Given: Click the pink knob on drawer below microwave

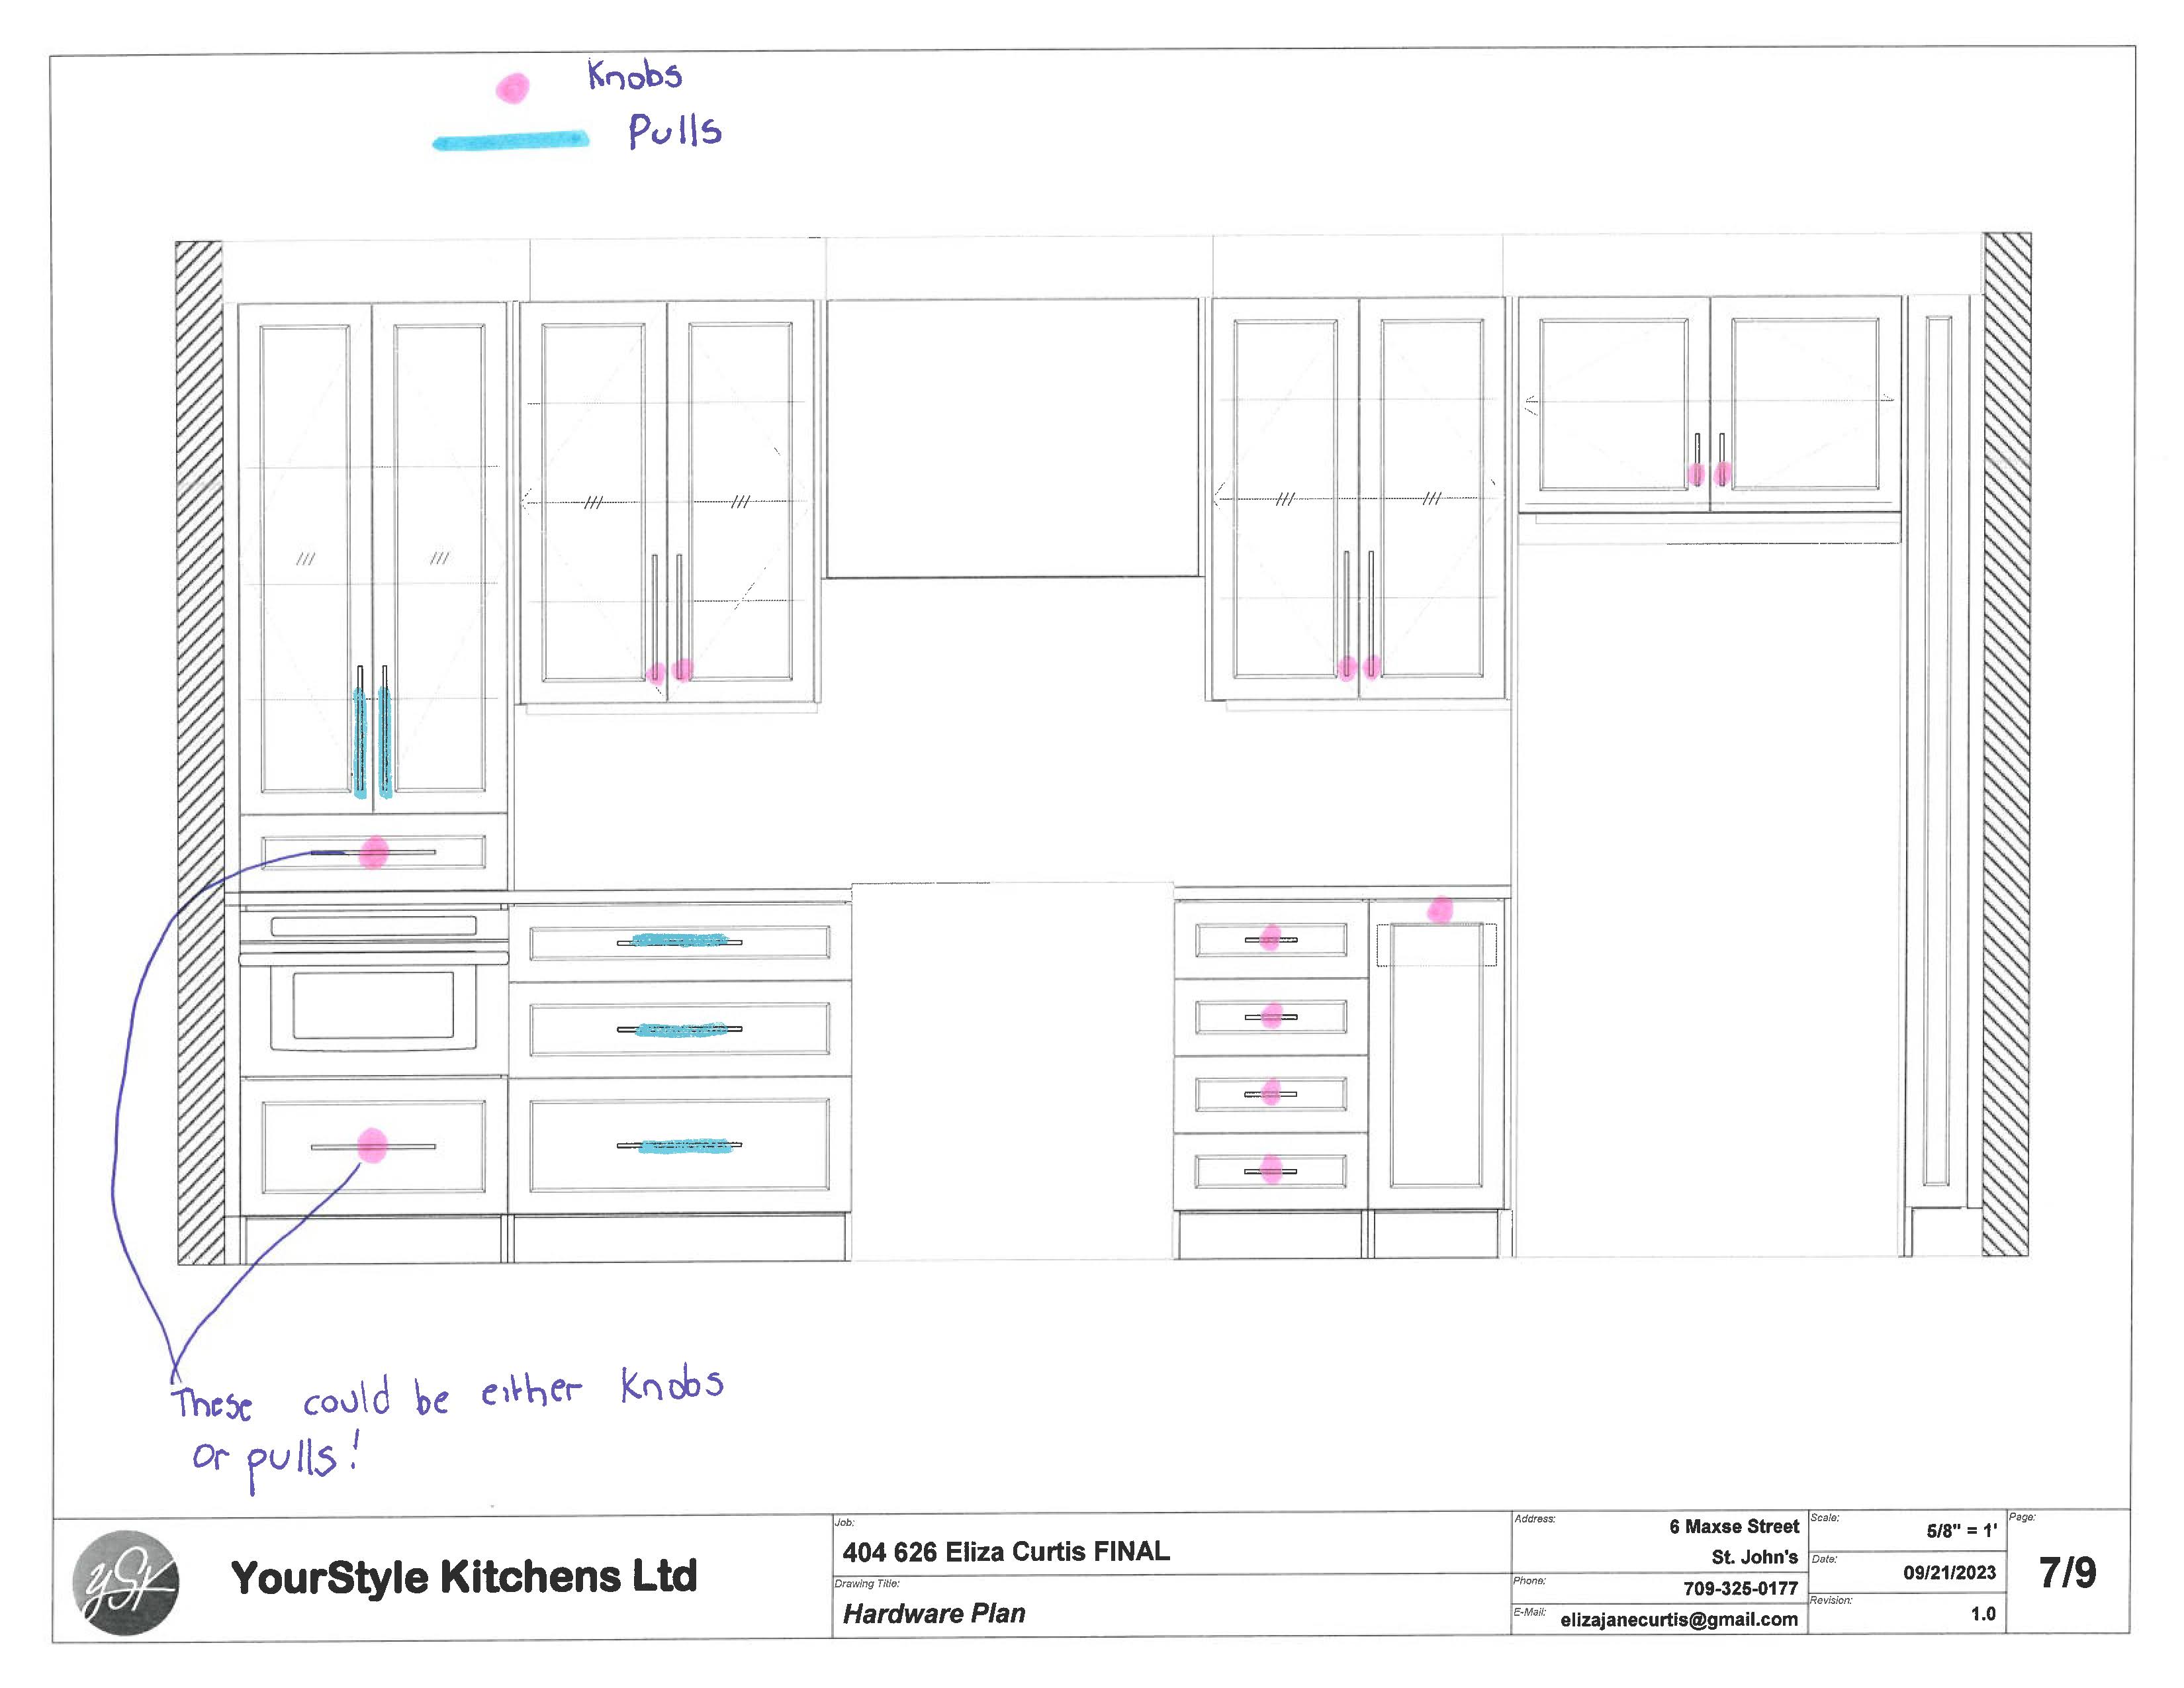Looking at the screenshot, I should click(x=372, y=1146).
